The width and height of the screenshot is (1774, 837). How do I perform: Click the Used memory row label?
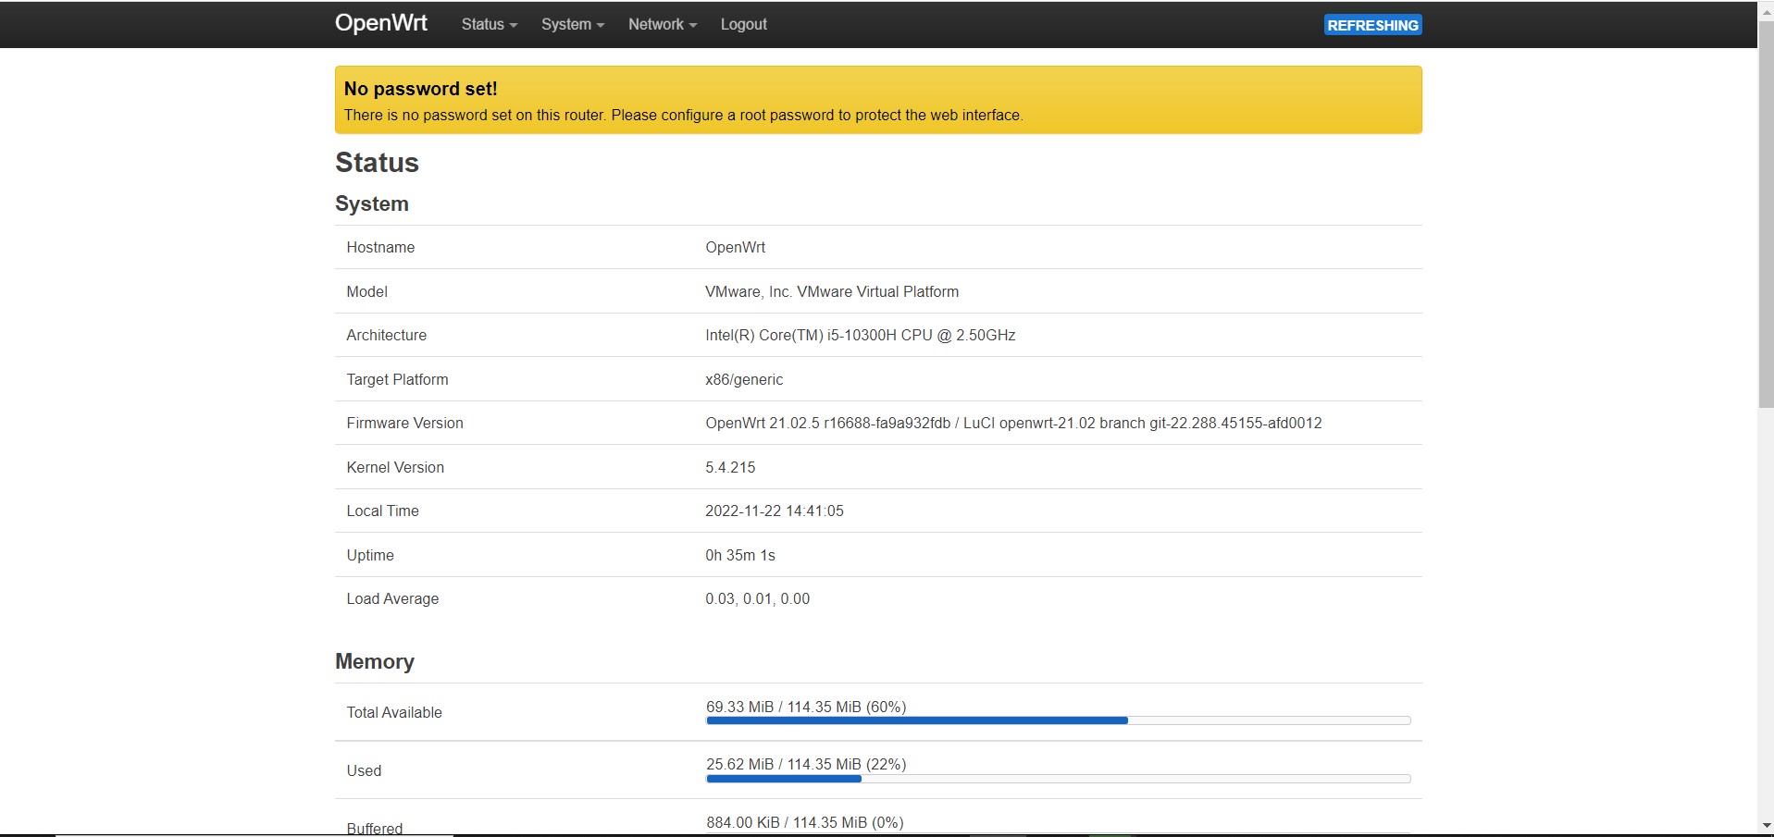(364, 770)
